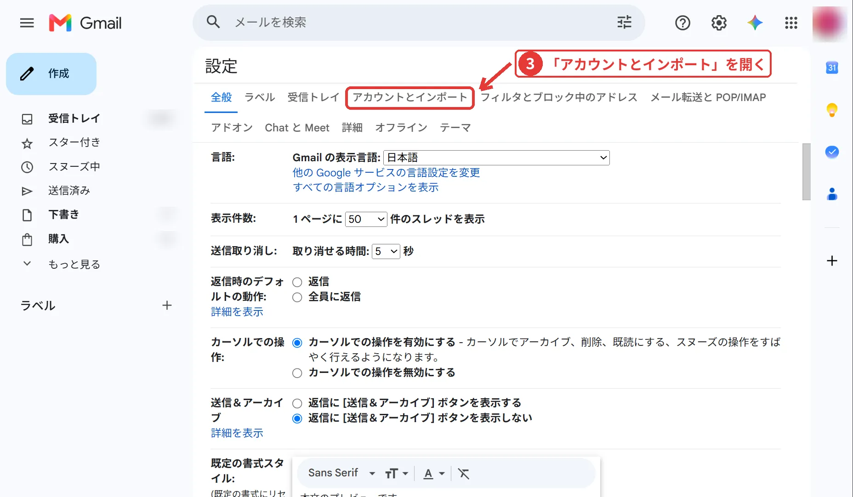Image resolution: width=853 pixels, height=497 pixels.
Task: Switch to 詳細 settings tab
Action: coord(352,128)
